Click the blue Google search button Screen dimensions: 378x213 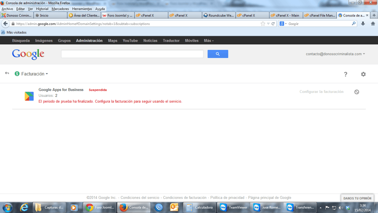(218, 54)
